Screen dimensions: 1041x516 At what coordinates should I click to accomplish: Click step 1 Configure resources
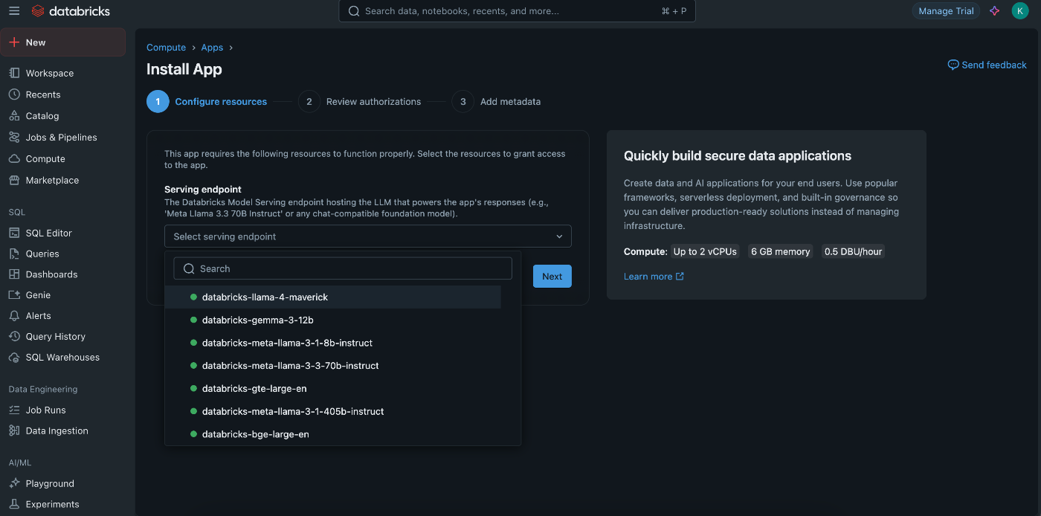tap(207, 102)
